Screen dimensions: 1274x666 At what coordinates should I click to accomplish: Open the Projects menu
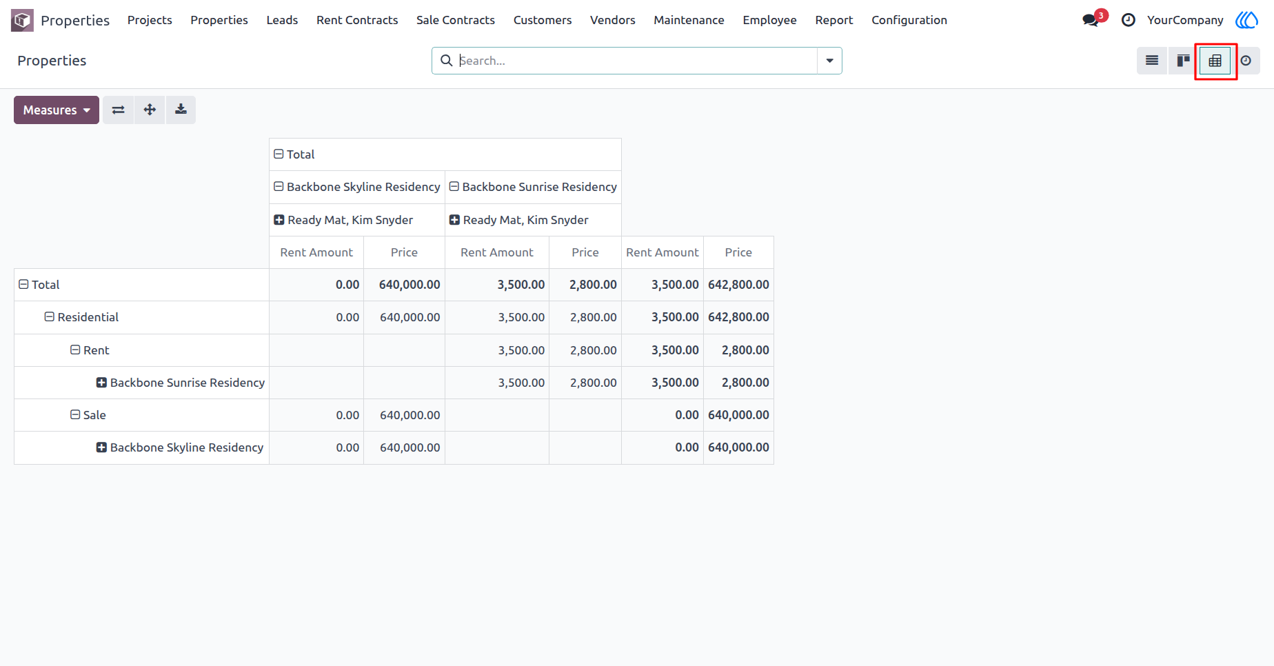[150, 20]
